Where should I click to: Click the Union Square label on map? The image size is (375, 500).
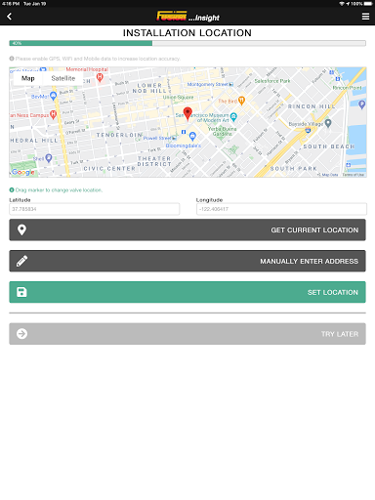[178, 97]
